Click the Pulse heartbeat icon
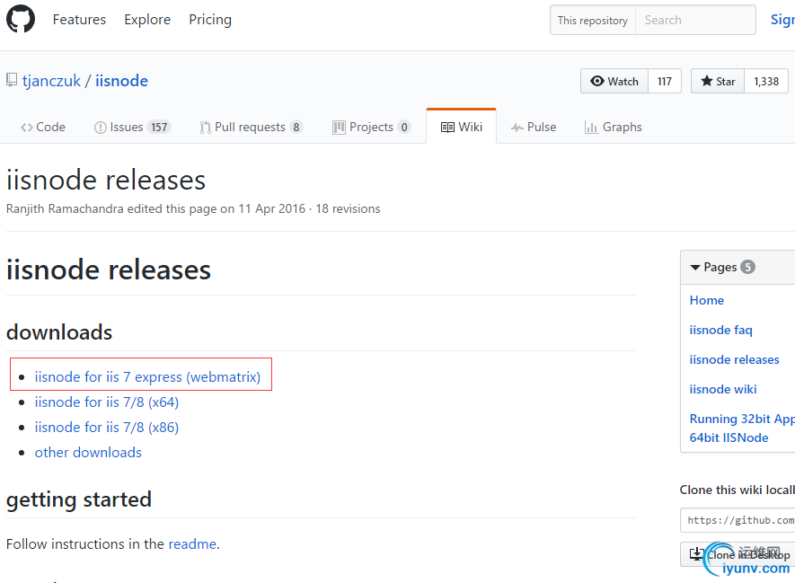 (517, 128)
